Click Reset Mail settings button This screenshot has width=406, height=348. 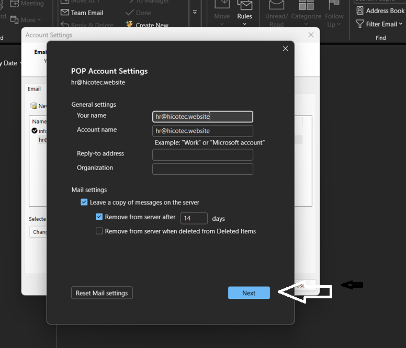(x=101, y=293)
